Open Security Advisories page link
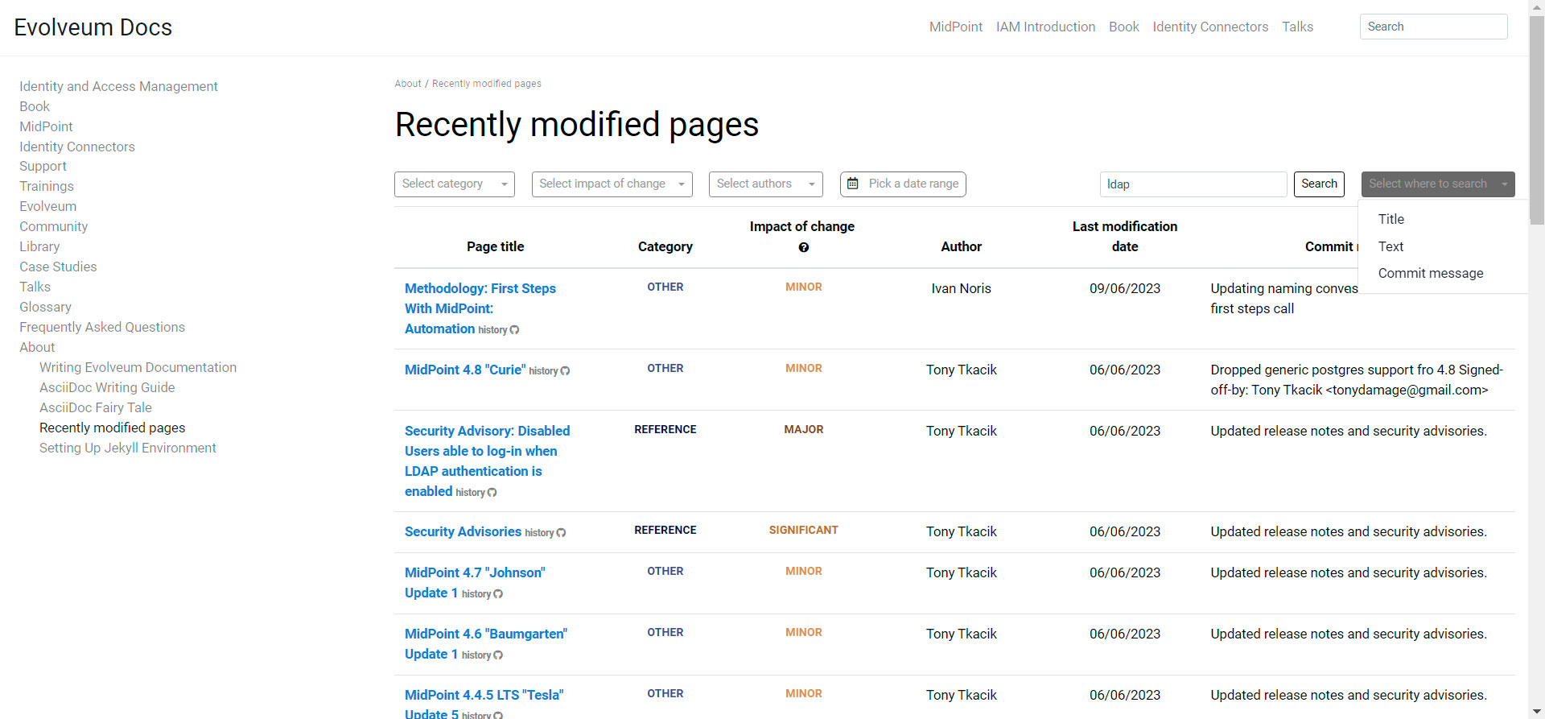This screenshot has height=719, width=1545. (x=463, y=531)
